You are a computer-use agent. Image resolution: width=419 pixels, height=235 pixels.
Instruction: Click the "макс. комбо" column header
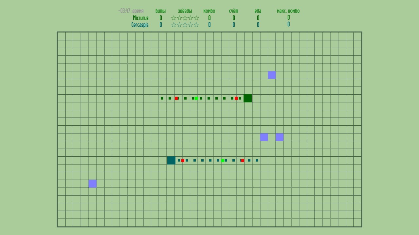tap(288, 11)
